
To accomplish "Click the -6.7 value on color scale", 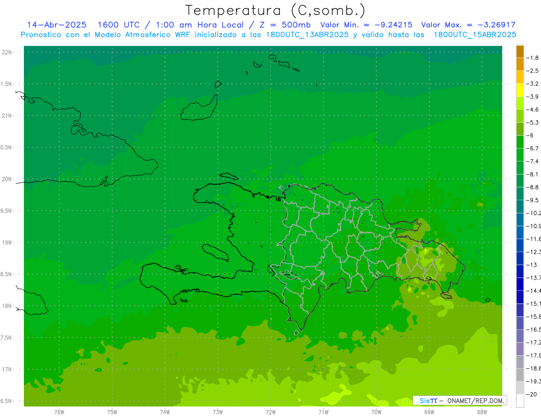I will point(532,148).
